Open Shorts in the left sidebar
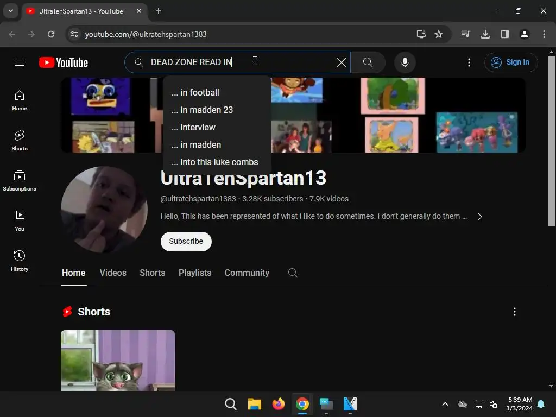This screenshot has height=417, width=556. pyautogui.click(x=20, y=141)
